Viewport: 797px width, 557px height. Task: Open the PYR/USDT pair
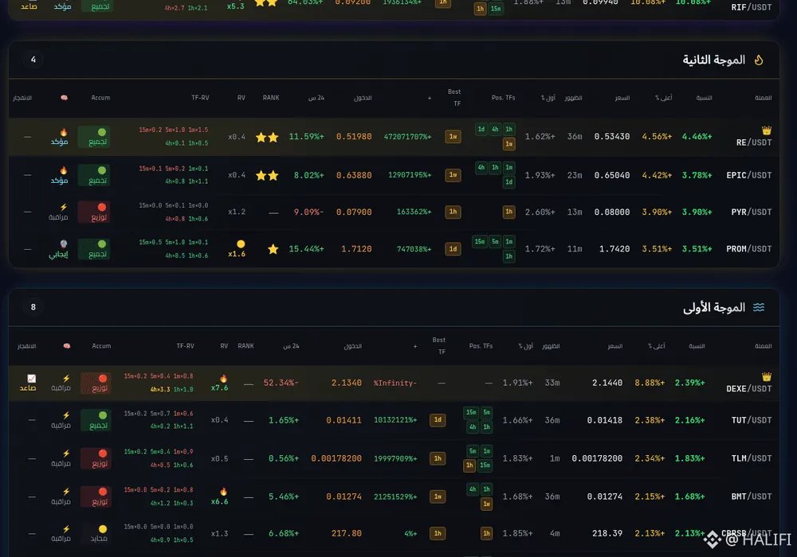752,212
